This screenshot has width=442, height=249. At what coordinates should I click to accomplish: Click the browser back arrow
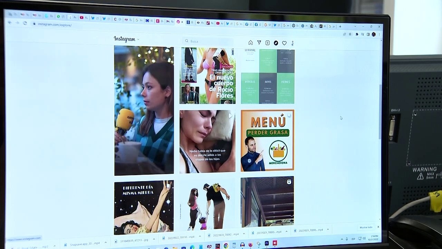tap(10, 23)
